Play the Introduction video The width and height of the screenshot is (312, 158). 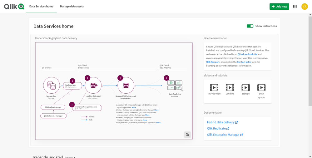(214, 87)
